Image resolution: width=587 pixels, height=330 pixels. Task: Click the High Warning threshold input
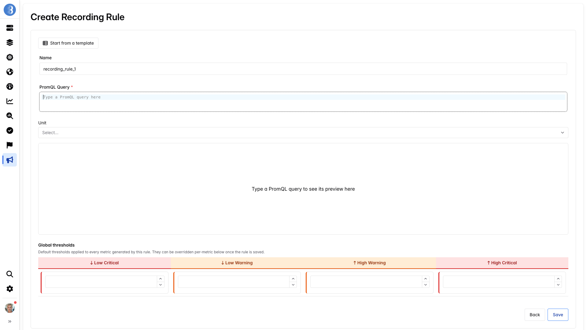366,282
